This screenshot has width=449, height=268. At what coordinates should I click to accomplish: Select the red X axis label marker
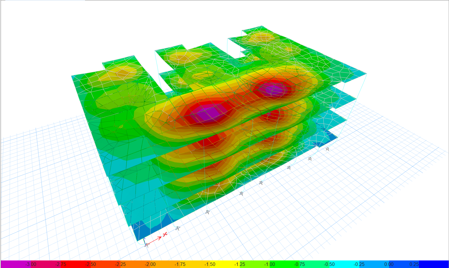pos(165,234)
